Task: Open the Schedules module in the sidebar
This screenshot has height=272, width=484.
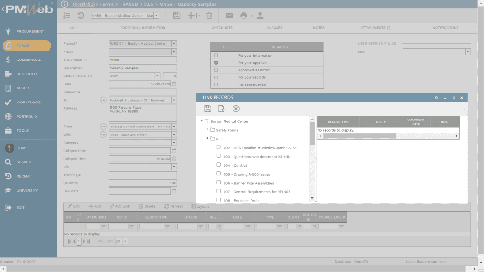Action: (28, 74)
